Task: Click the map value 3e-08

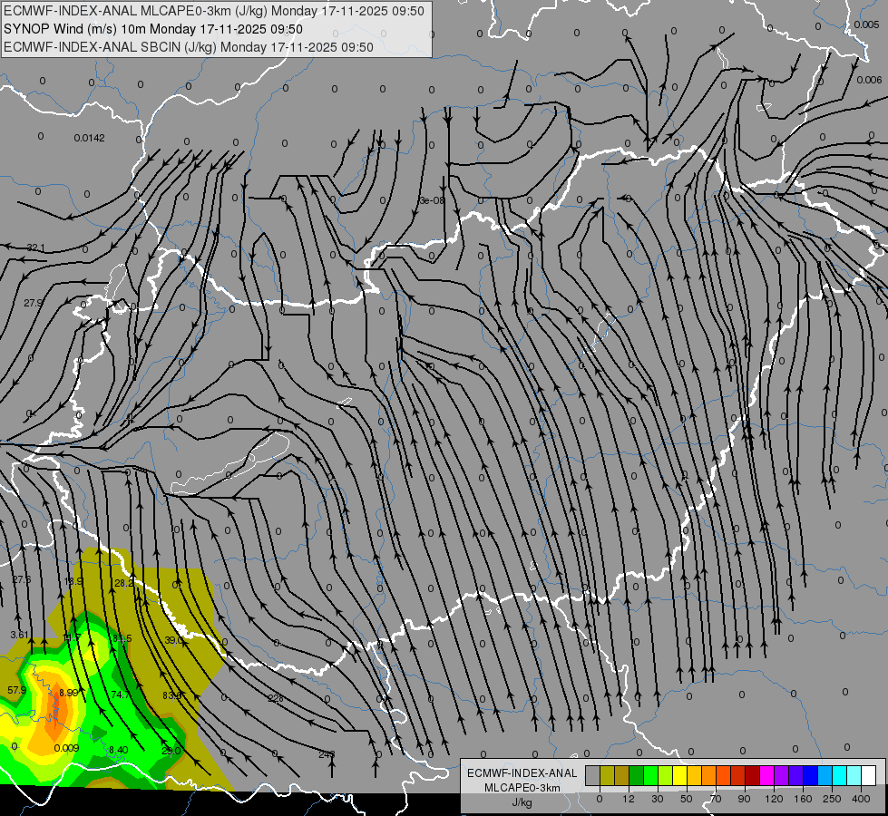Action: click(432, 200)
